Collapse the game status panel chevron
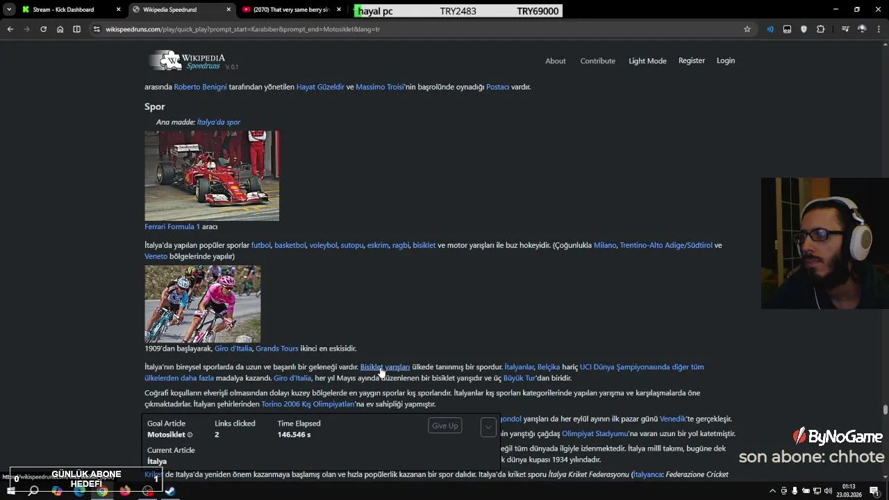This screenshot has height=500, width=889. [488, 426]
